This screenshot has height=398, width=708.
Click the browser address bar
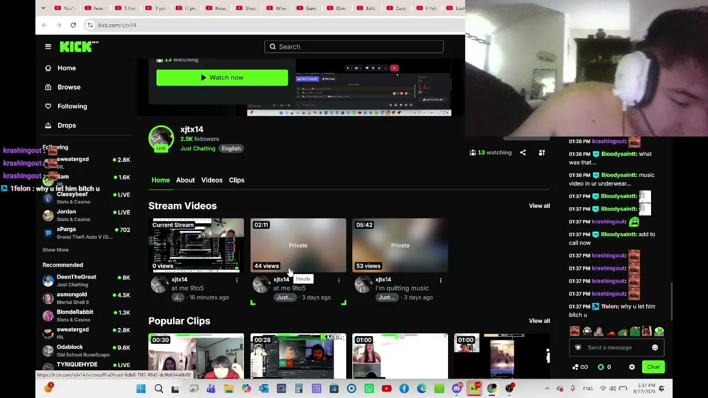click(274, 25)
